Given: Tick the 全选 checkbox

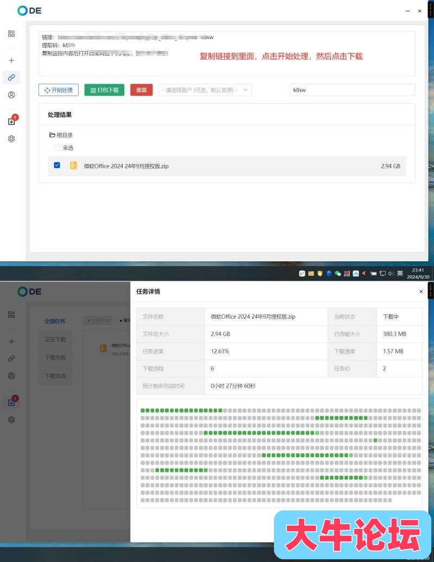Looking at the screenshot, I should [56, 147].
